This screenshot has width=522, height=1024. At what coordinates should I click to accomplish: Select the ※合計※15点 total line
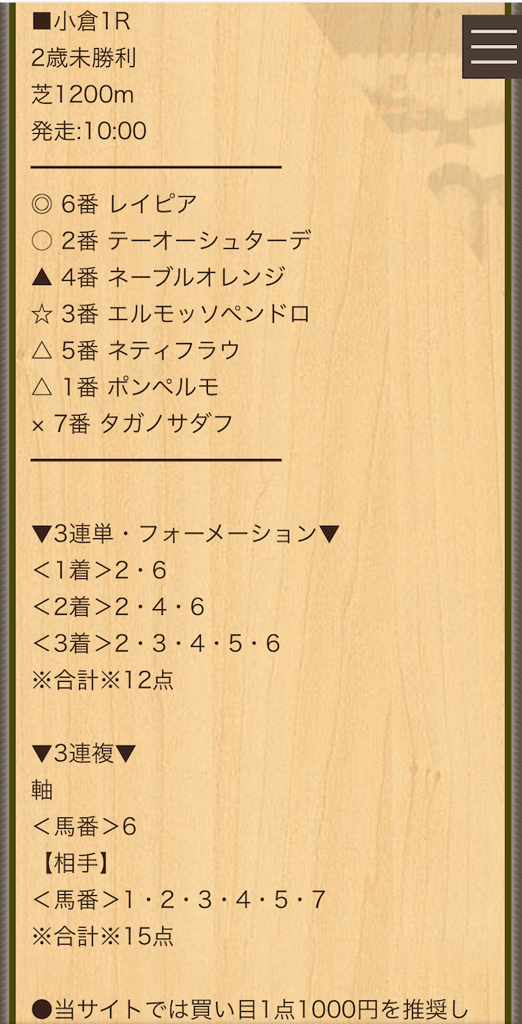102,936
